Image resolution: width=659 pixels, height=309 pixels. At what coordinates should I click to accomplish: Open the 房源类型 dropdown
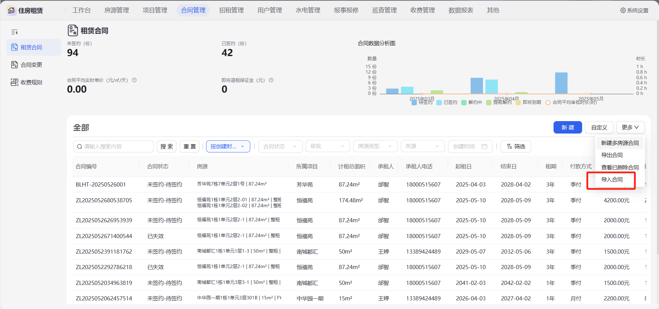375,146
